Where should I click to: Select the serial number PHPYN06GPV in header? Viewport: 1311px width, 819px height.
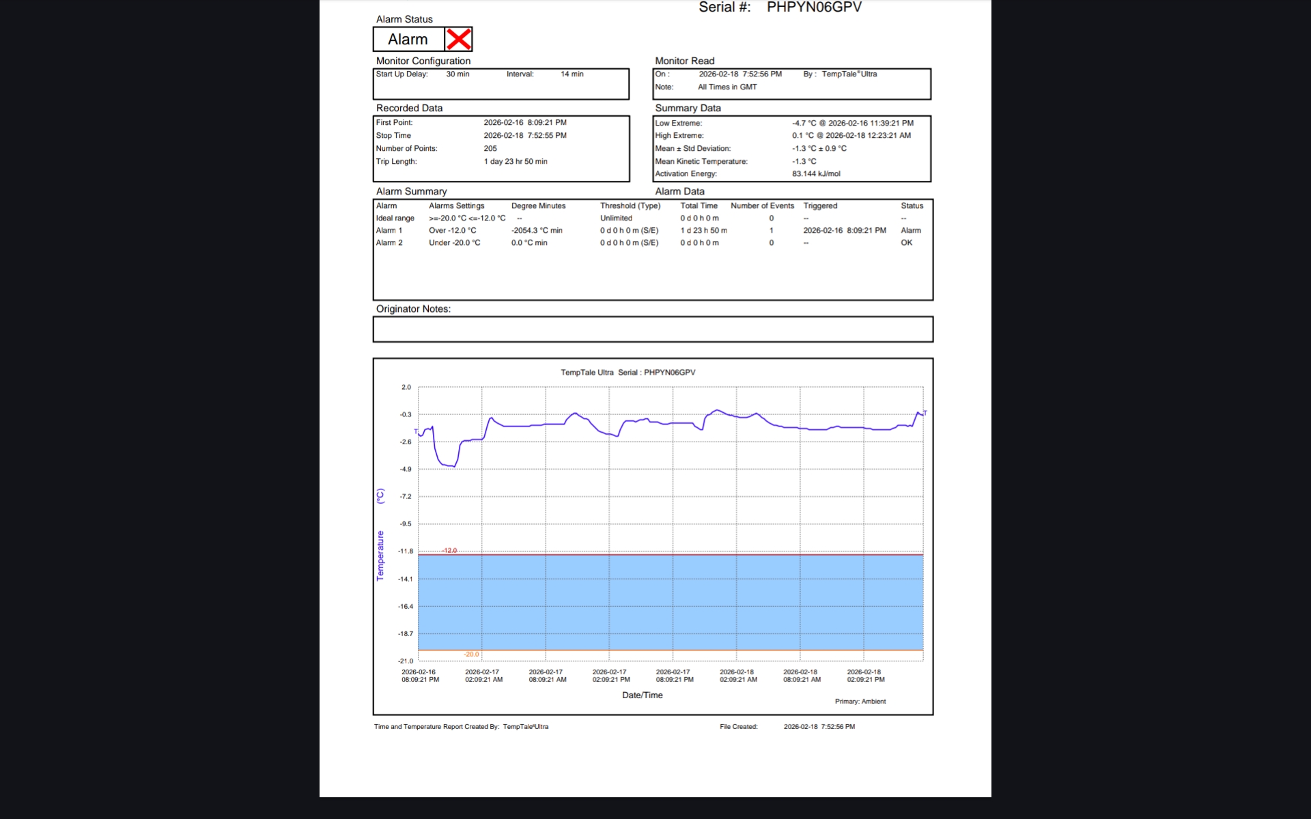click(814, 8)
